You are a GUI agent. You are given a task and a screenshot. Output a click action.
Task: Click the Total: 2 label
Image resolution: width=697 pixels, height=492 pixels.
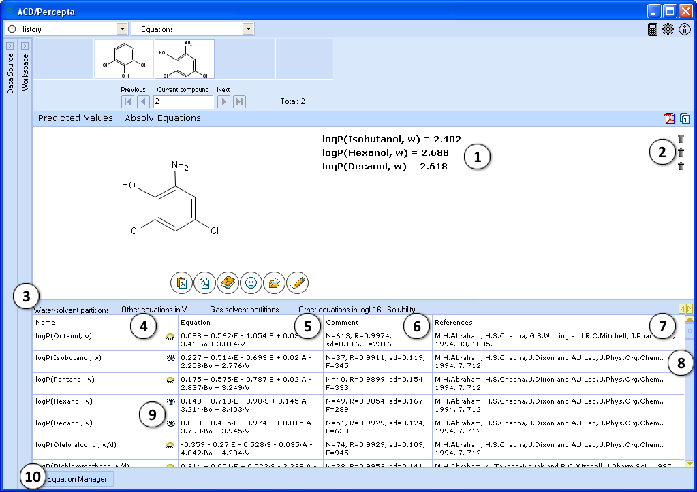(292, 101)
